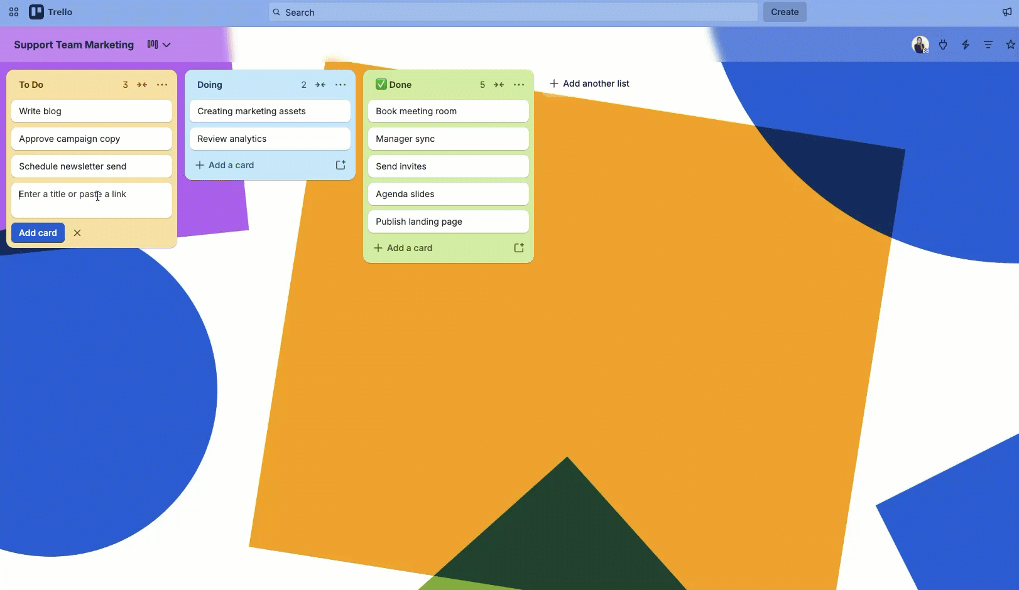Open the Schedule newsletter send card
The height and width of the screenshot is (590, 1019).
[92, 166]
